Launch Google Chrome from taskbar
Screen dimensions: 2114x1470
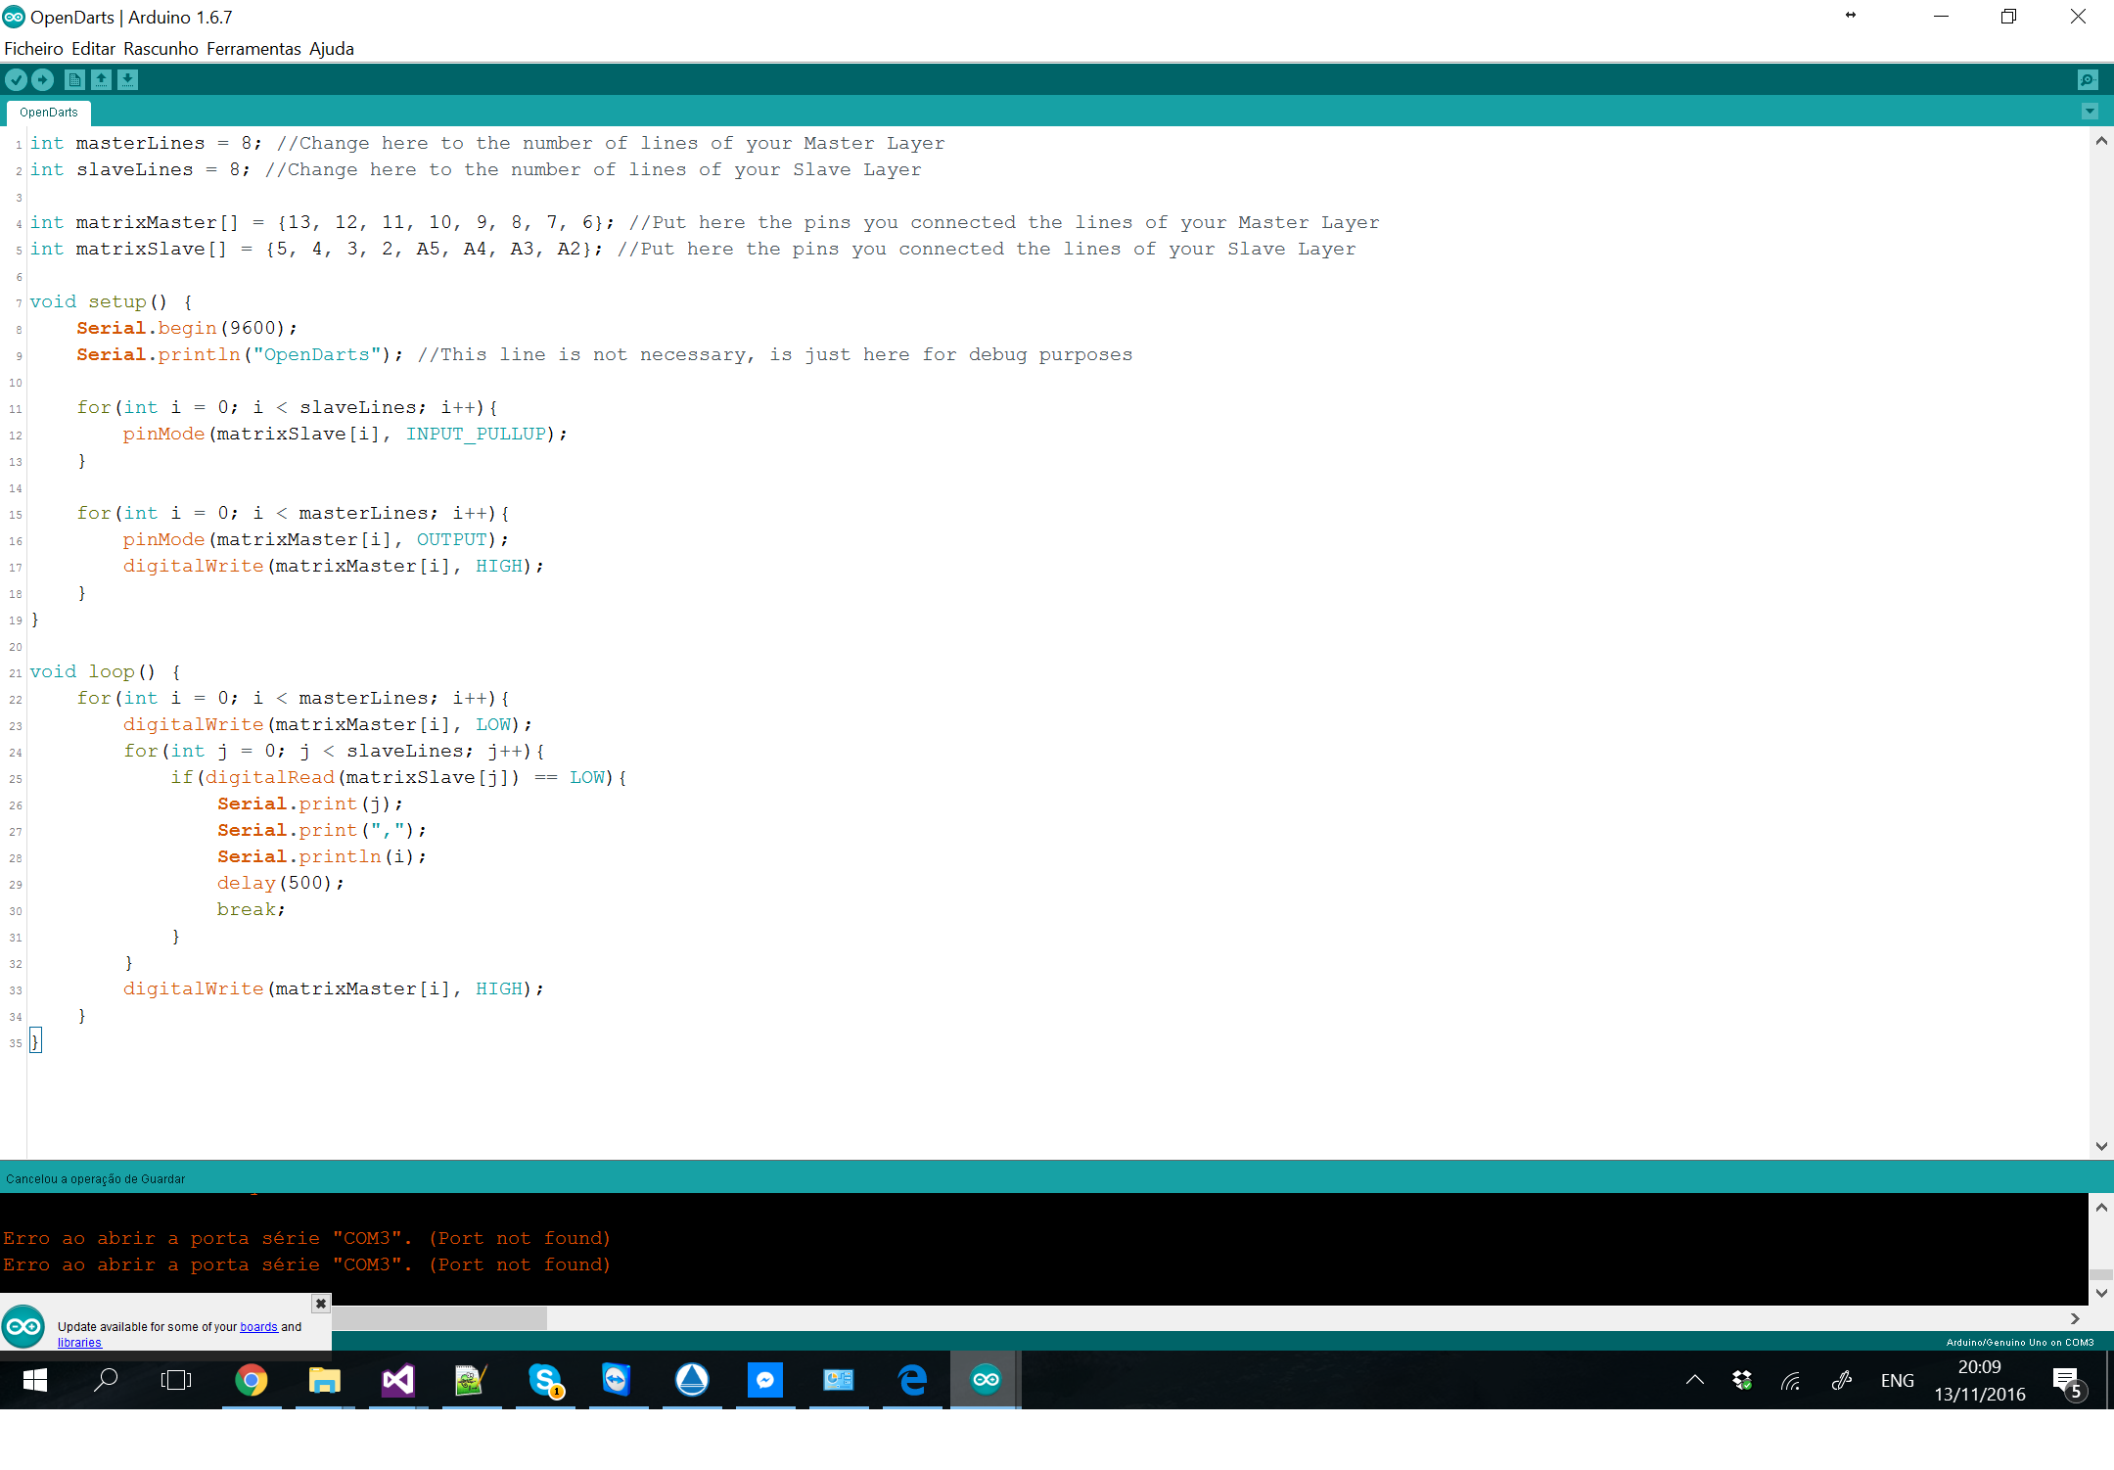pyautogui.click(x=252, y=1380)
